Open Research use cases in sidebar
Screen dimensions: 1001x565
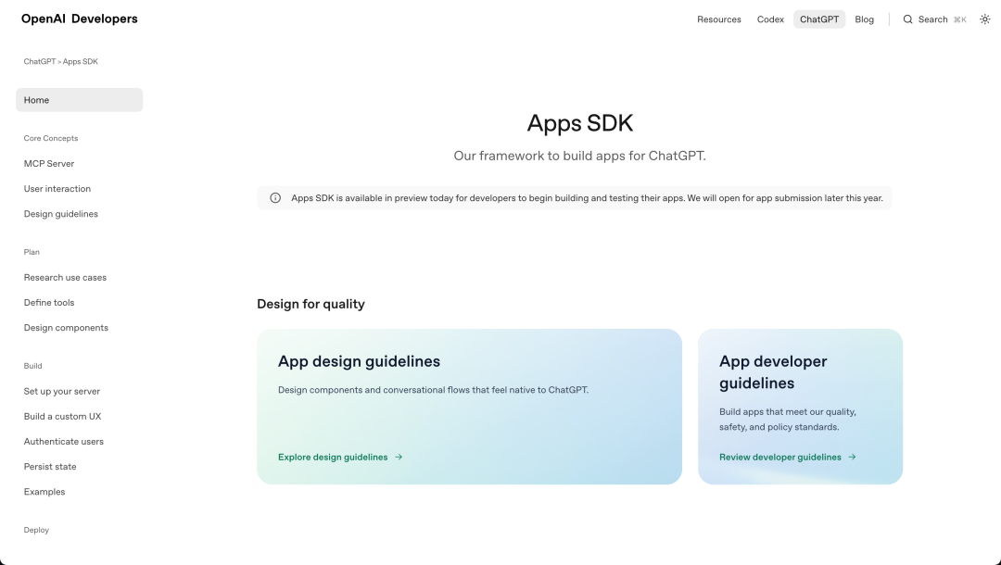pyautogui.click(x=65, y=278)
